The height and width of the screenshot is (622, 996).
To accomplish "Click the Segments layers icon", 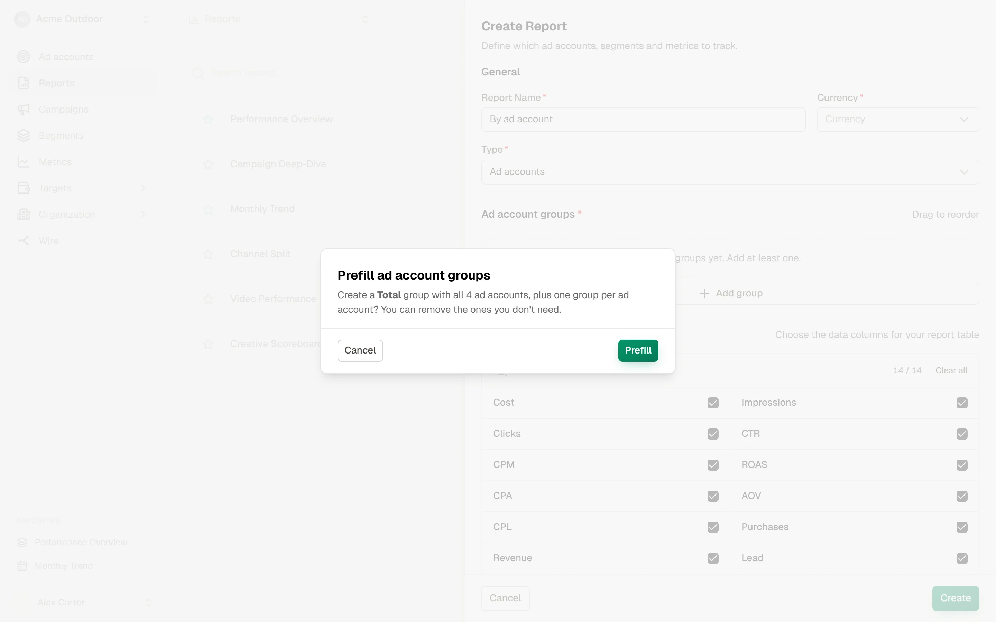I will (24, 136).
